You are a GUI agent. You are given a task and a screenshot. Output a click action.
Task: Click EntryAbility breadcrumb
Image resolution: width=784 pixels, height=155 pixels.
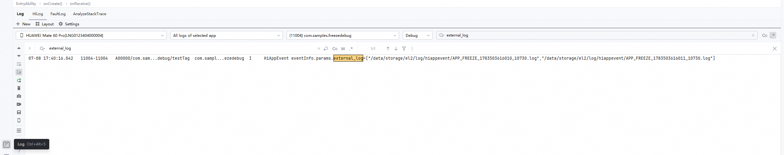[x=26, y=4]
